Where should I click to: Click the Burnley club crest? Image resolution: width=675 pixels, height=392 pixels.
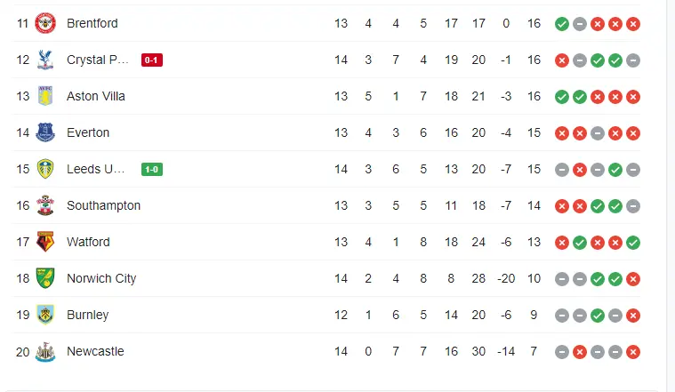click(44, 315)
